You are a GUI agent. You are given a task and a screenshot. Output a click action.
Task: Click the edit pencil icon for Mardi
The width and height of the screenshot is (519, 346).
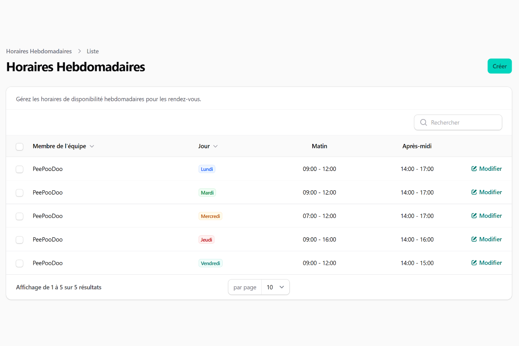pyautogui.click(x=475, y=192)
